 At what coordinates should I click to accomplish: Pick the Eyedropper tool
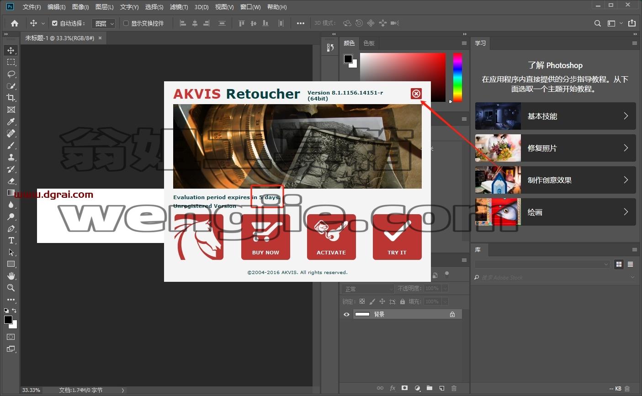[11, 121]
